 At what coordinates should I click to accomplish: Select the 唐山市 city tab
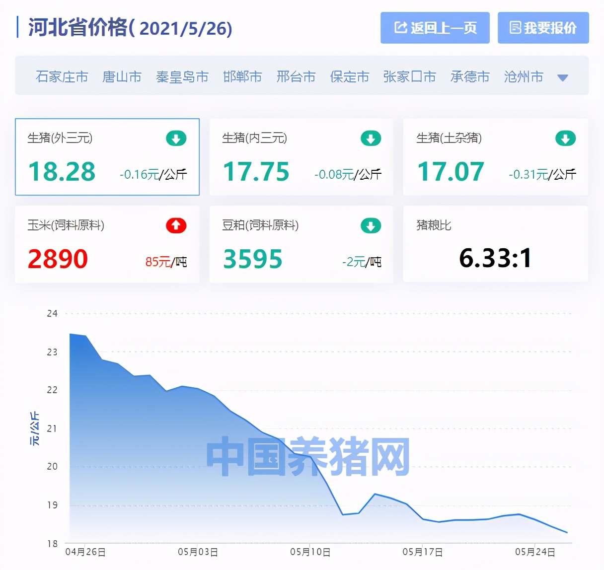click(122, 77)
